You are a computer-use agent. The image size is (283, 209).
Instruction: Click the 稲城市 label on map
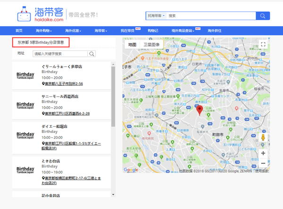pos(259,88)
